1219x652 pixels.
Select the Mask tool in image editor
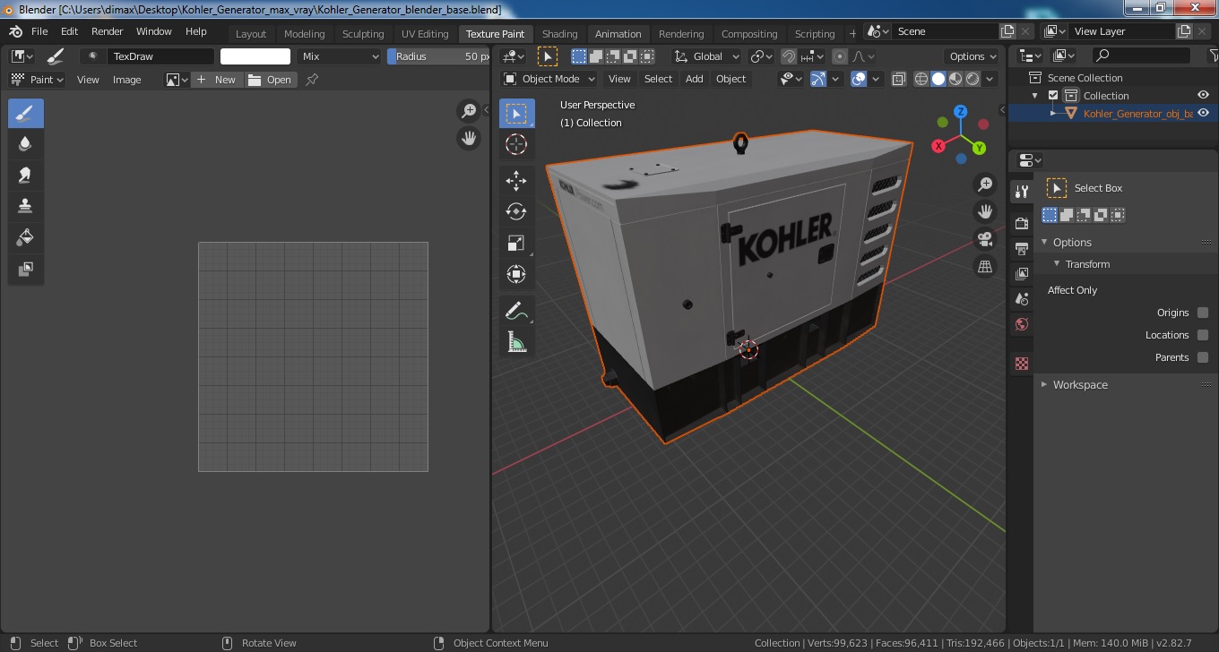(x=26, y=270)
